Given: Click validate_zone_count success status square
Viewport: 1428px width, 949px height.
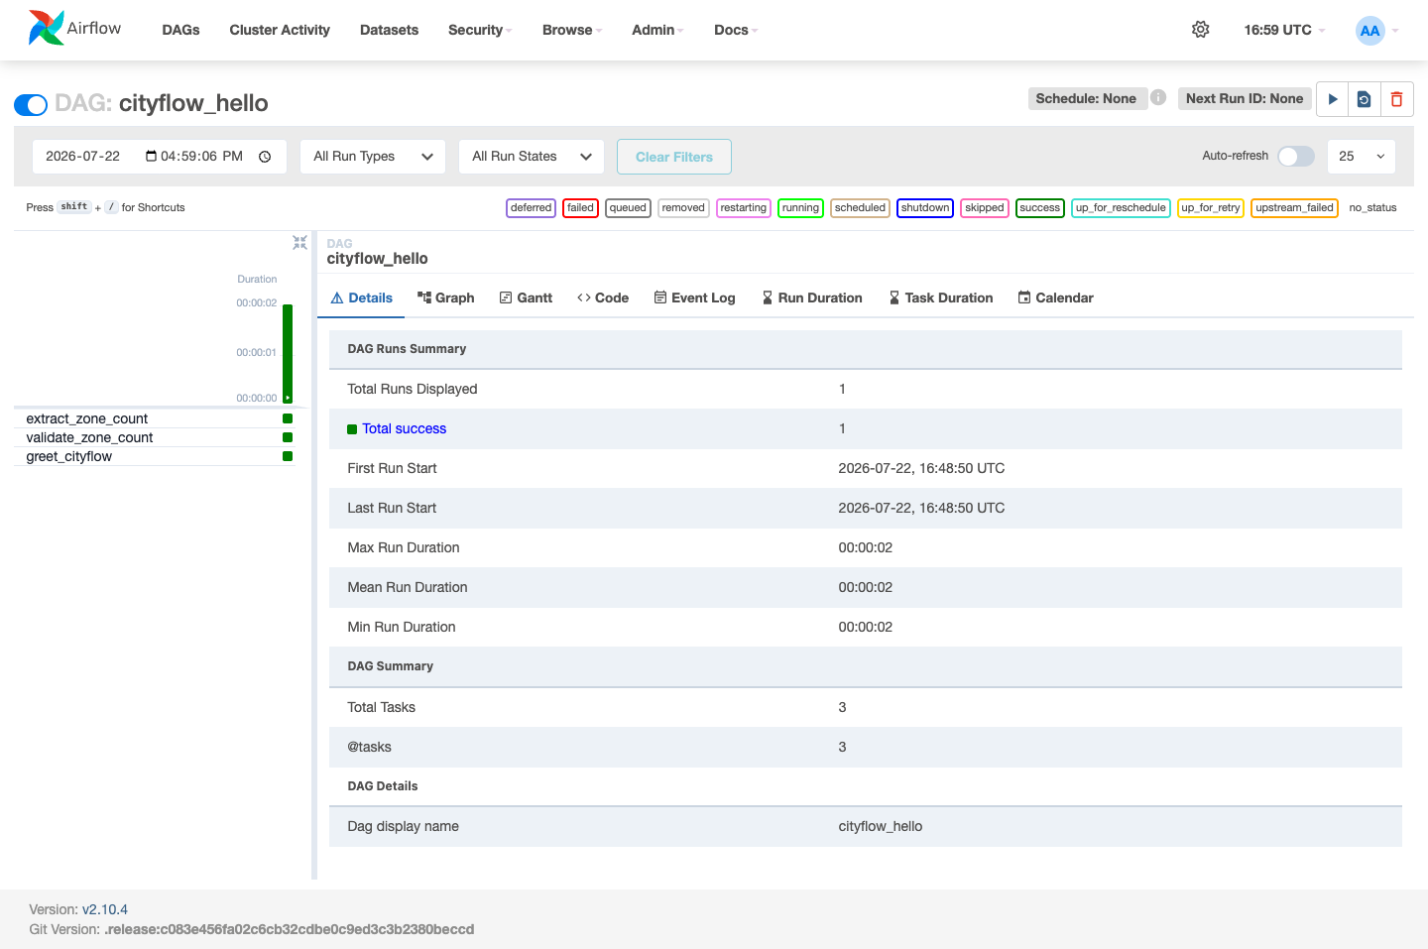Looking at the screenshot, I should [x=288, y=437].
